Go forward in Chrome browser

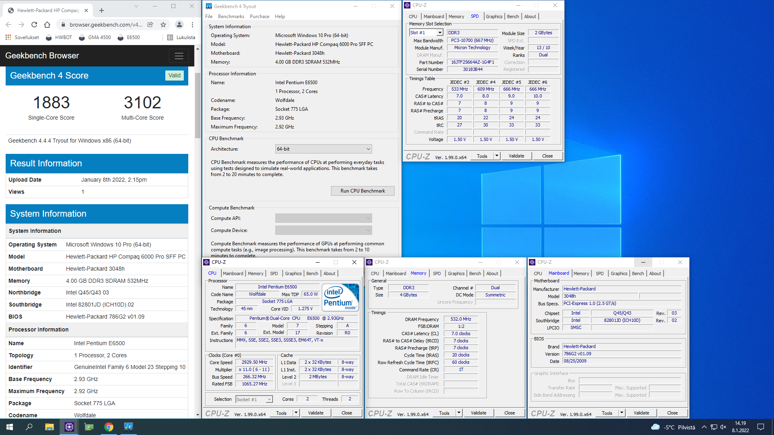(x=21, y=25)
